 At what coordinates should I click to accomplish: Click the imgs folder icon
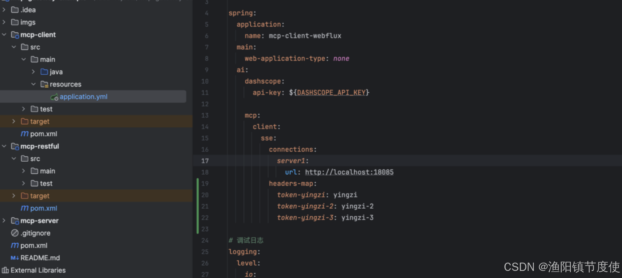(x=15, y=22)
